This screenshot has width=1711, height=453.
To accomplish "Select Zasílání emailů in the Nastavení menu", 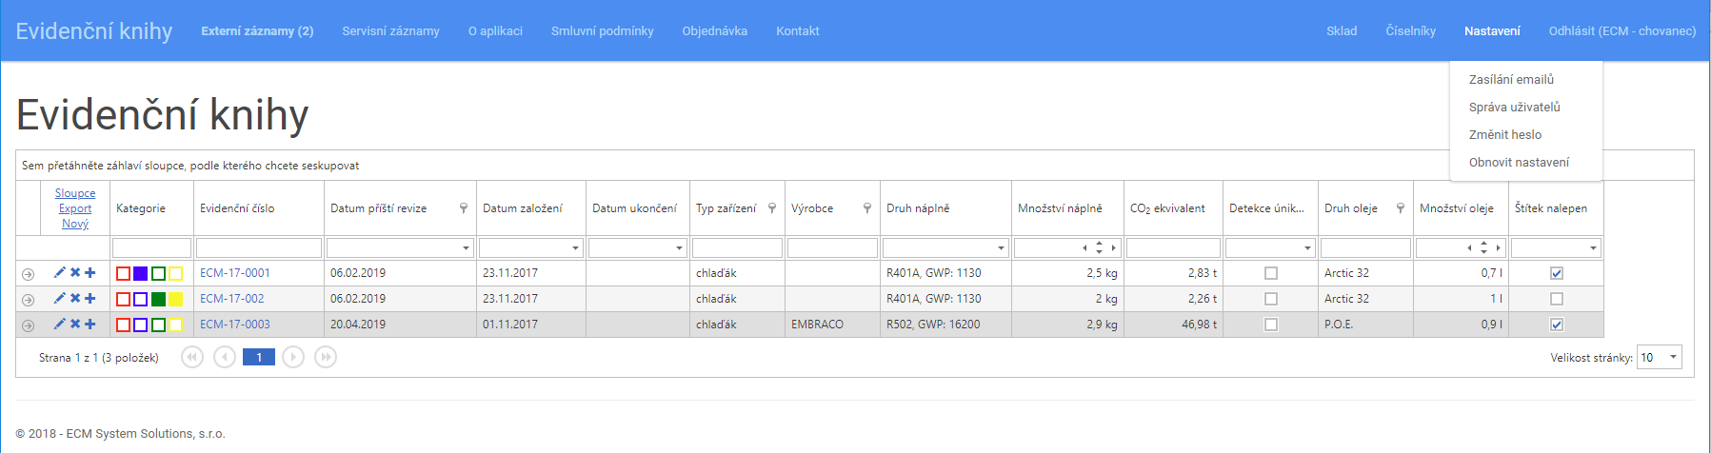I will pyautogui.click(x=1511, y=79).
